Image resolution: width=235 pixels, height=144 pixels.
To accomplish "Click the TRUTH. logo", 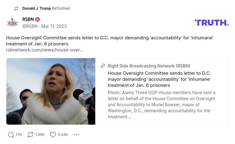I will pyautogui.click(x=211, y=23).
